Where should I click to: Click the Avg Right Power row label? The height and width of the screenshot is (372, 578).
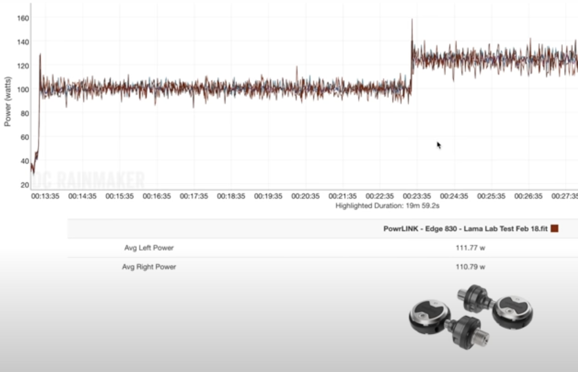pos(149,267)
